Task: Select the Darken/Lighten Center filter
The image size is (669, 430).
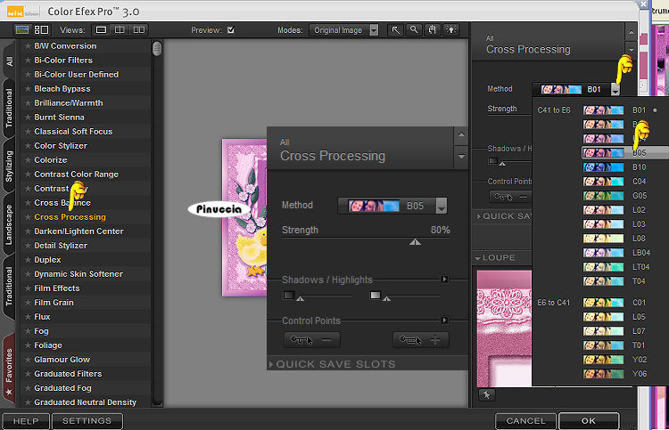Action: point(78,231)
